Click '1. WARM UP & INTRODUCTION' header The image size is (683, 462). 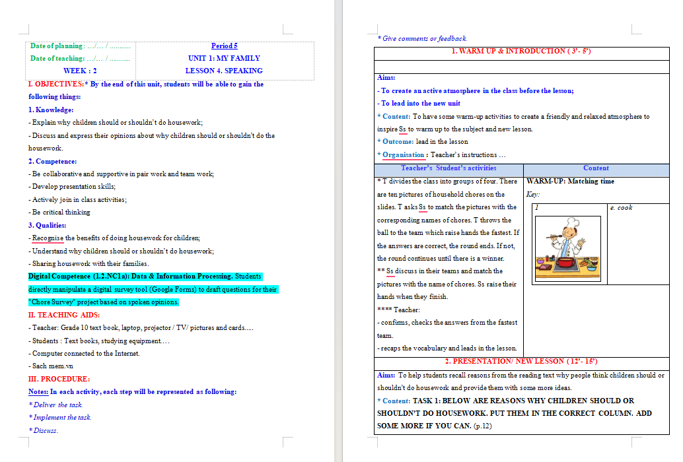click(521, 51)
